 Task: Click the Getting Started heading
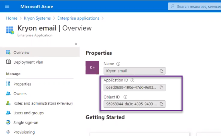pos(105,117)
